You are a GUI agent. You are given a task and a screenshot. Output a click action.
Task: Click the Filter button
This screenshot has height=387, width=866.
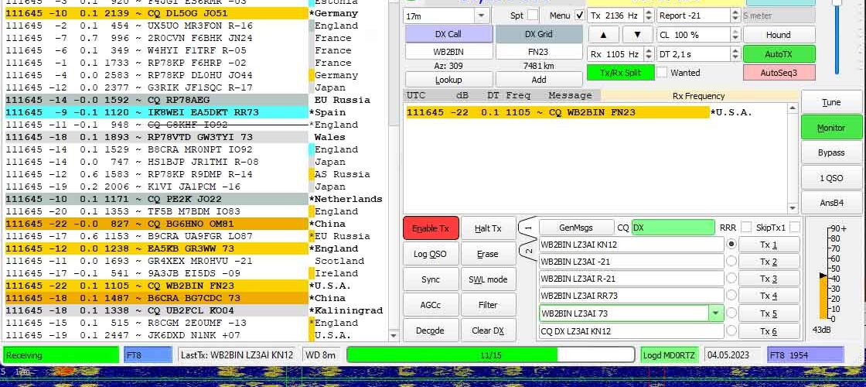click(x=488, y=305)
